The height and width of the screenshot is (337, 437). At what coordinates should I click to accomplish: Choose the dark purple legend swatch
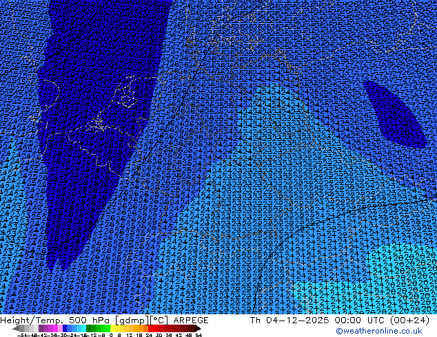(x=41, y=328)
